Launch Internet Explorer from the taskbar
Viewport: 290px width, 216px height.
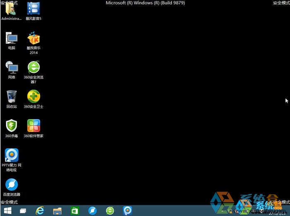[40, 211]
